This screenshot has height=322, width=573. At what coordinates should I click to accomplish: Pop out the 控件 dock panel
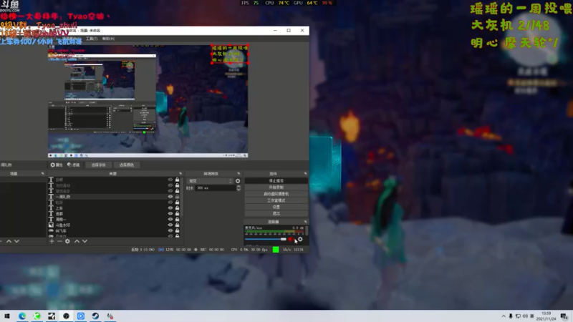[306, 174]
